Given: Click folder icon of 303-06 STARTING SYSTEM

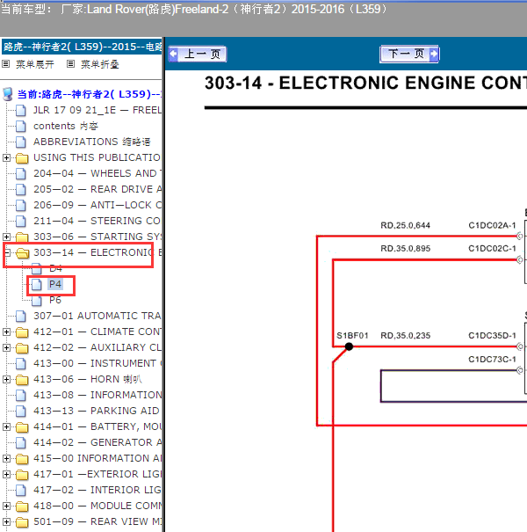Looking at the screenshot, I should pyautogui.click(x=22, y=237).
